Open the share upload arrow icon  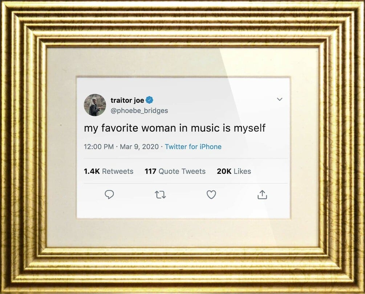tap(262, 194)
